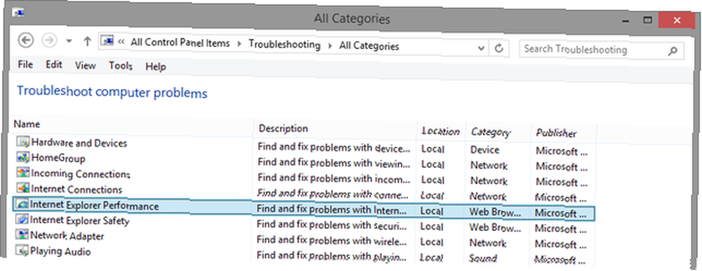Screen dimensions: 702x271
Task: Select Incoming Connections in the list
Action: point(80,174)
